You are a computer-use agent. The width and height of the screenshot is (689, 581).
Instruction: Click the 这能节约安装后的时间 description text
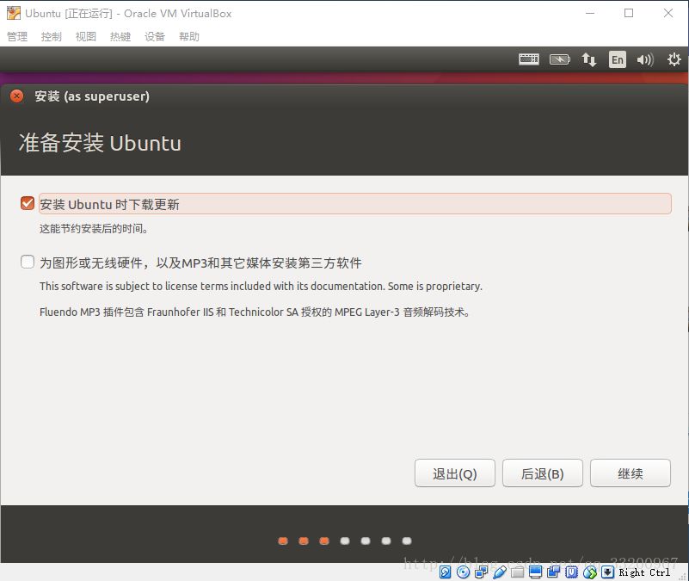[94, 229]
